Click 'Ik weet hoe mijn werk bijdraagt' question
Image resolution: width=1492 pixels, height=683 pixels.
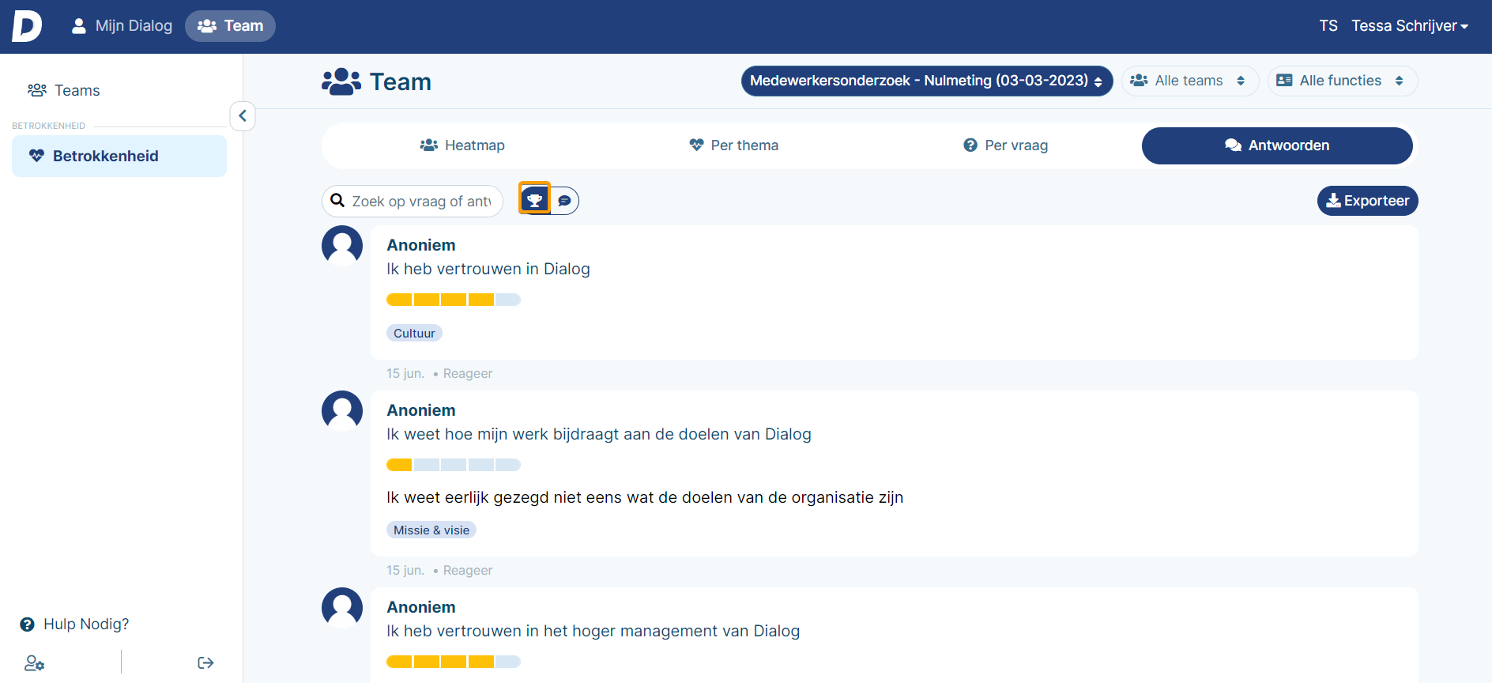[x=599, y=434]
